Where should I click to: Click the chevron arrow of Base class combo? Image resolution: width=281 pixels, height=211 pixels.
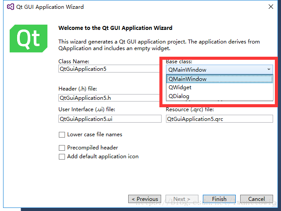click(269, 69)
